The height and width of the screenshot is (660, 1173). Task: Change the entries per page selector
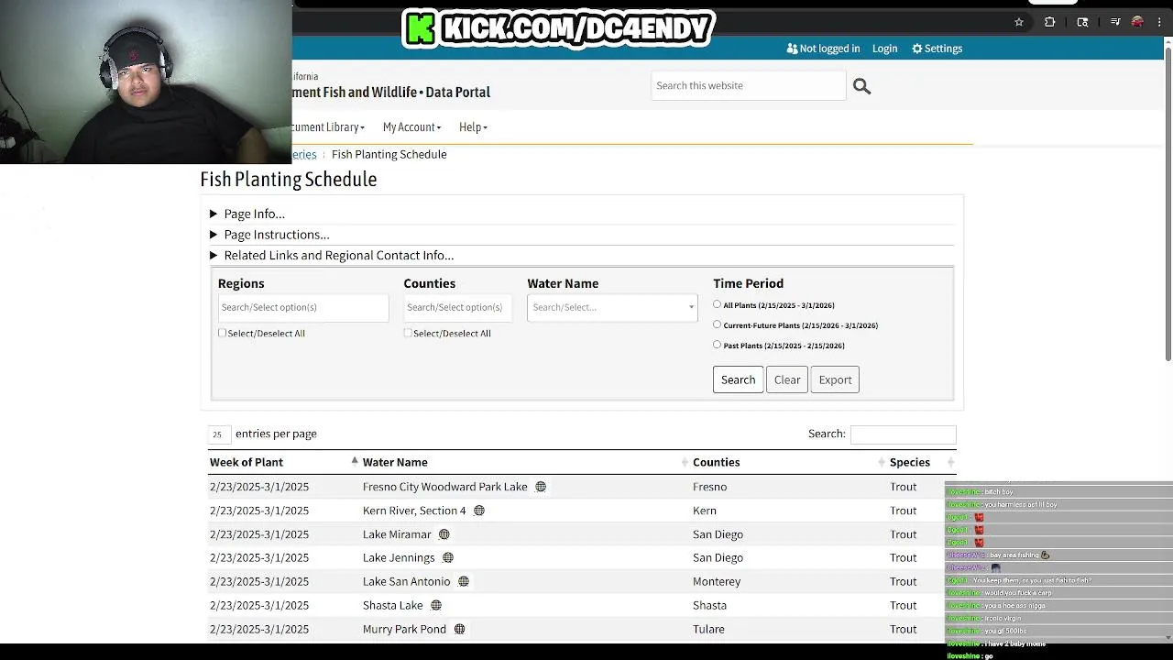218,434
